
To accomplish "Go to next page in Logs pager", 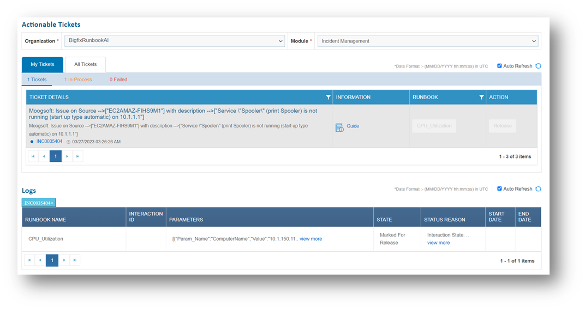I will [64, 260].
